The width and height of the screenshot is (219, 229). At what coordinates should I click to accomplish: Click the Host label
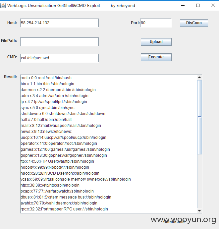(x=12, y=23)
